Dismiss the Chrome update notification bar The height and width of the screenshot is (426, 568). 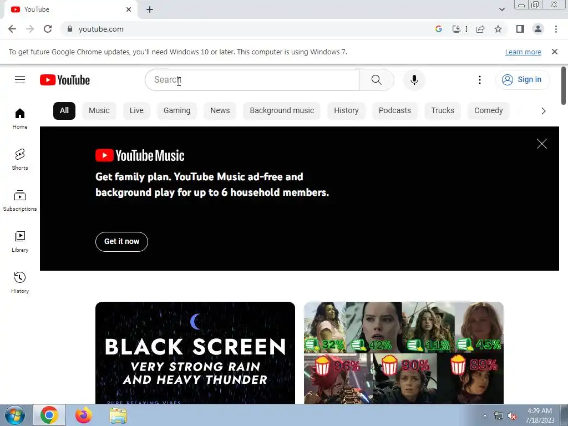point(555,52)
